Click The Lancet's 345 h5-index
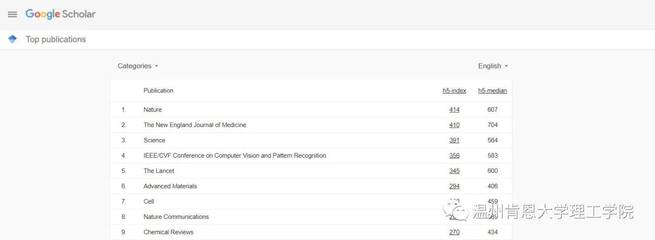Viewport: 655px width, 240px height. point(454,171)
